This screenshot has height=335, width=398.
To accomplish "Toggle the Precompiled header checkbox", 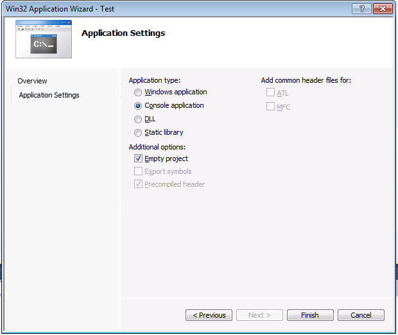I will click(x=138, y=184).
